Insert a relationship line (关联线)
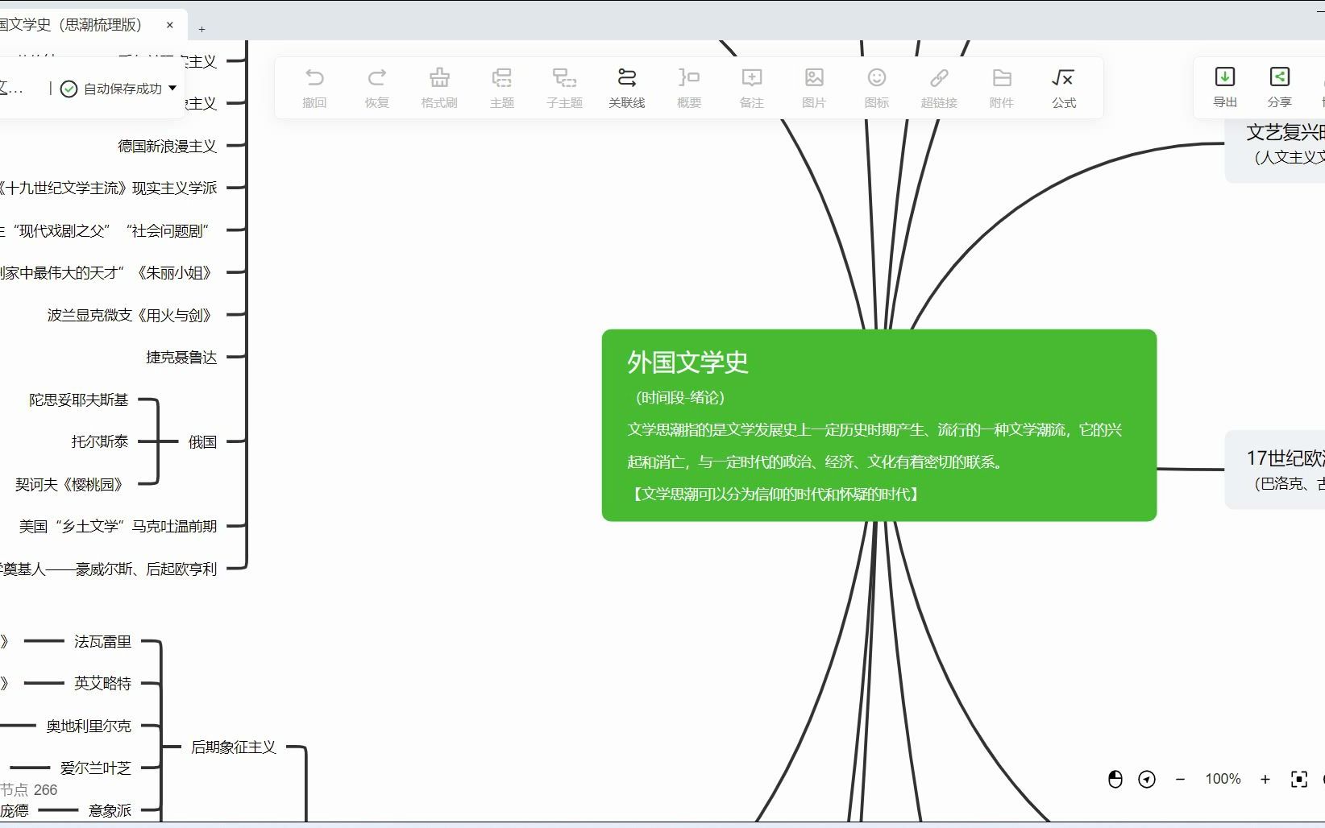The image size is (1325, 828). pos(627,88)
